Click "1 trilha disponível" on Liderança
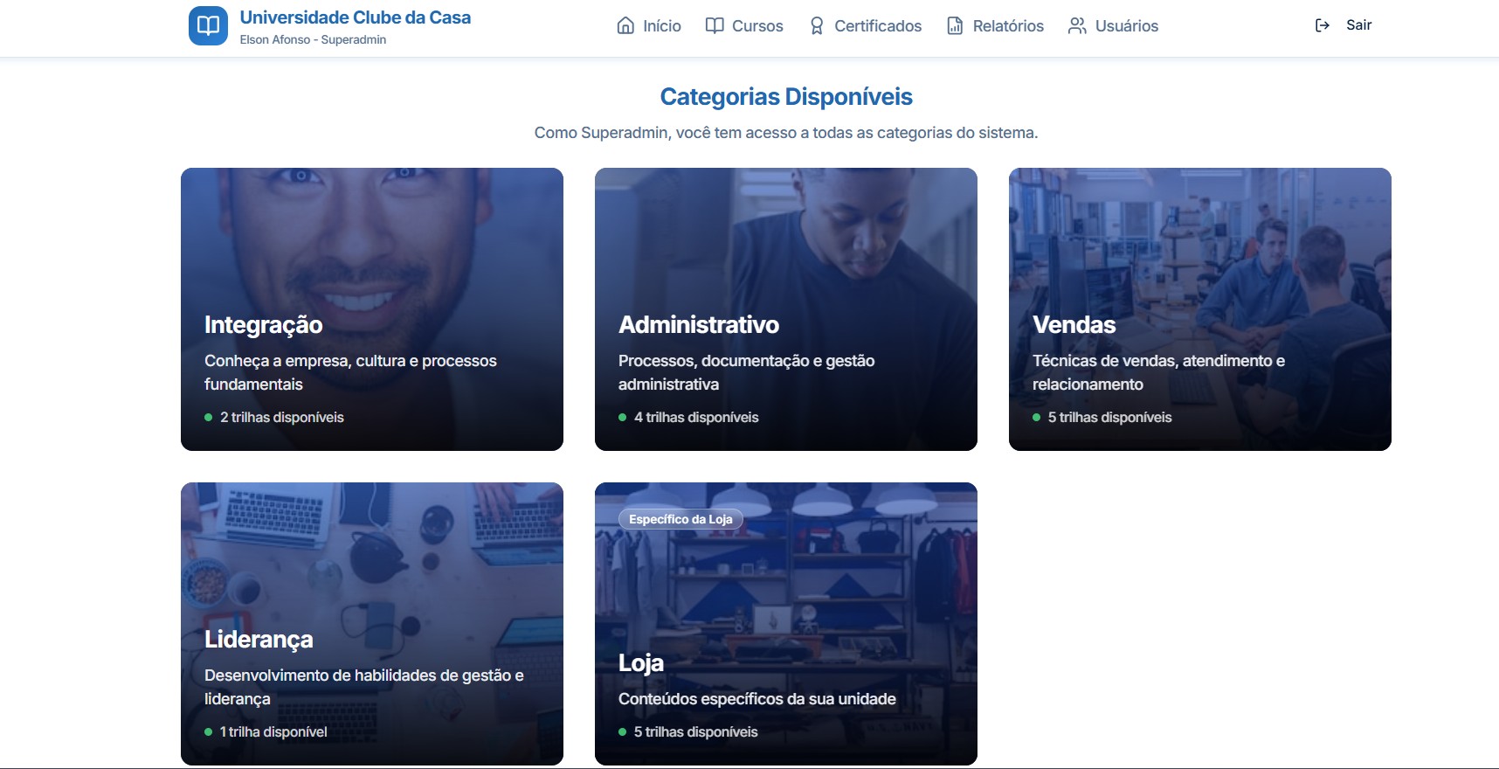 (273, 732)
